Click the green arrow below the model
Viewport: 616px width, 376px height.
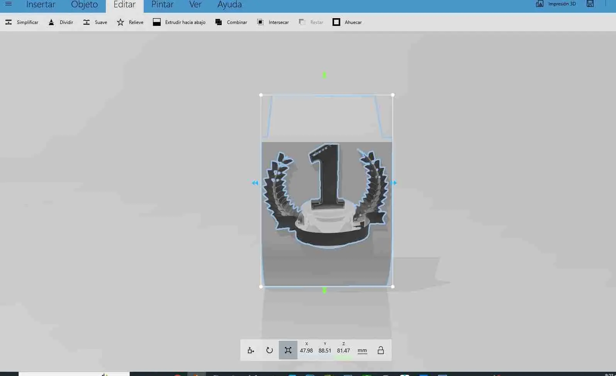(x=324, y=290)
